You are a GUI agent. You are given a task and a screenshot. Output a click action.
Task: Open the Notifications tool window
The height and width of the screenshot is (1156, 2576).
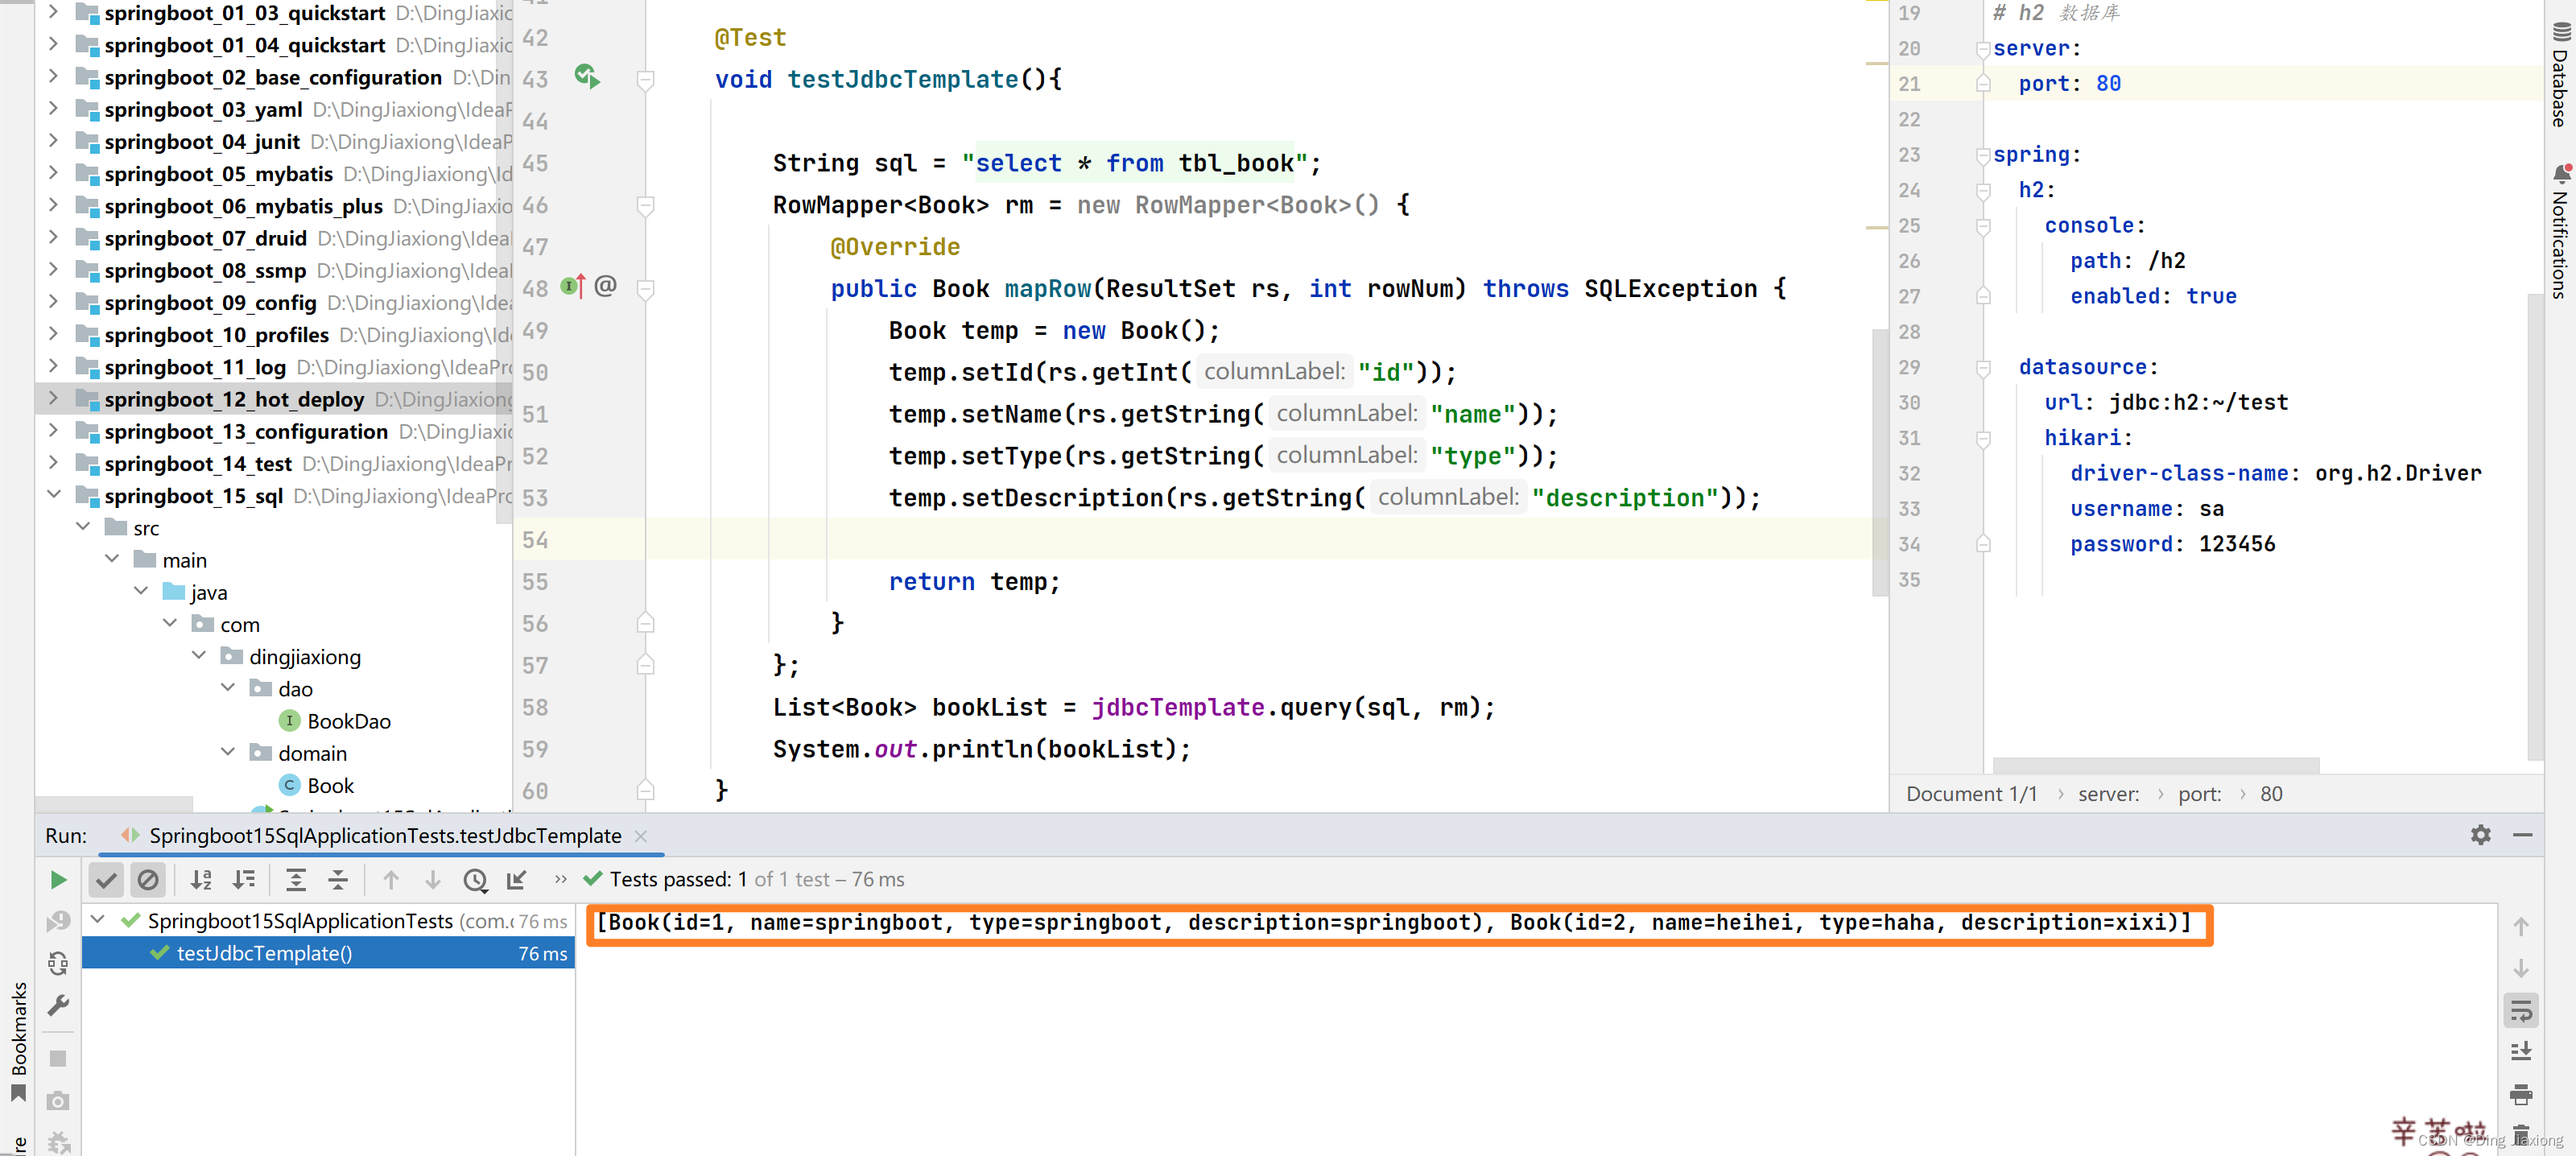point(2560,232)
